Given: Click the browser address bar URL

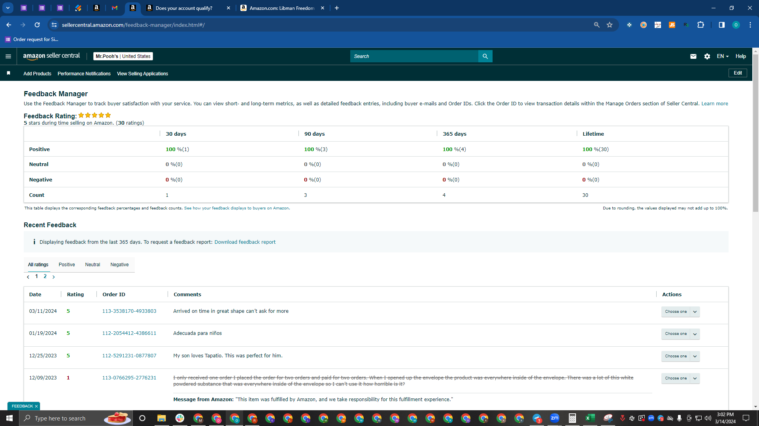Looking at the screenshot, I should 133,25.
